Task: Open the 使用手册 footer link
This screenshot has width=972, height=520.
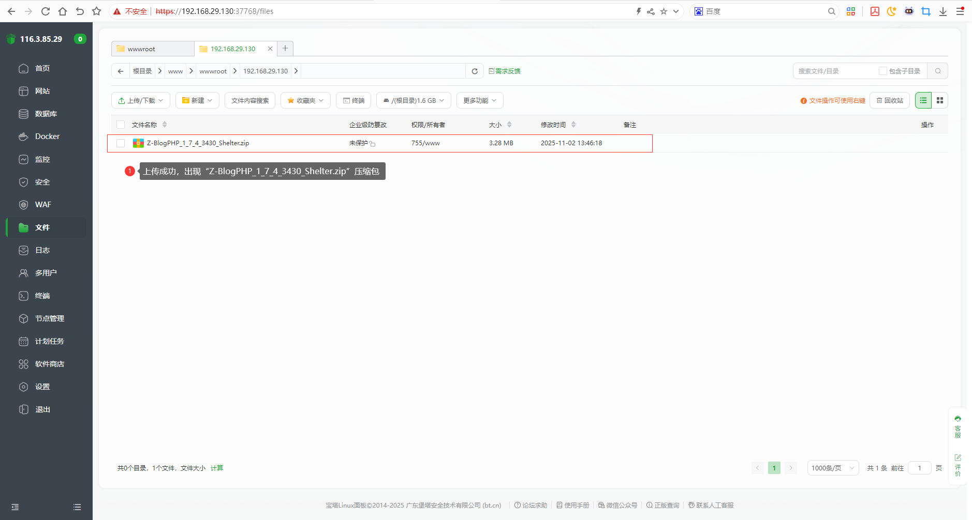Action: (x=572, y=505)
